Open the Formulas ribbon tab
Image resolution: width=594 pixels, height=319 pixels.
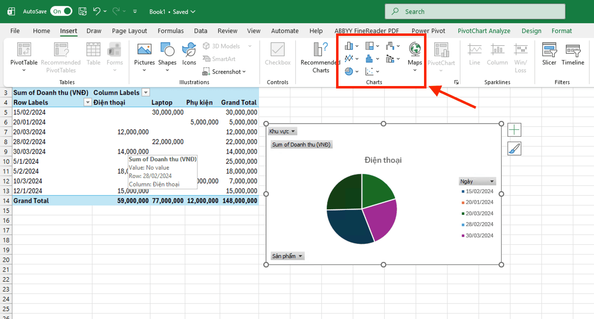click(x=170, y=30)
